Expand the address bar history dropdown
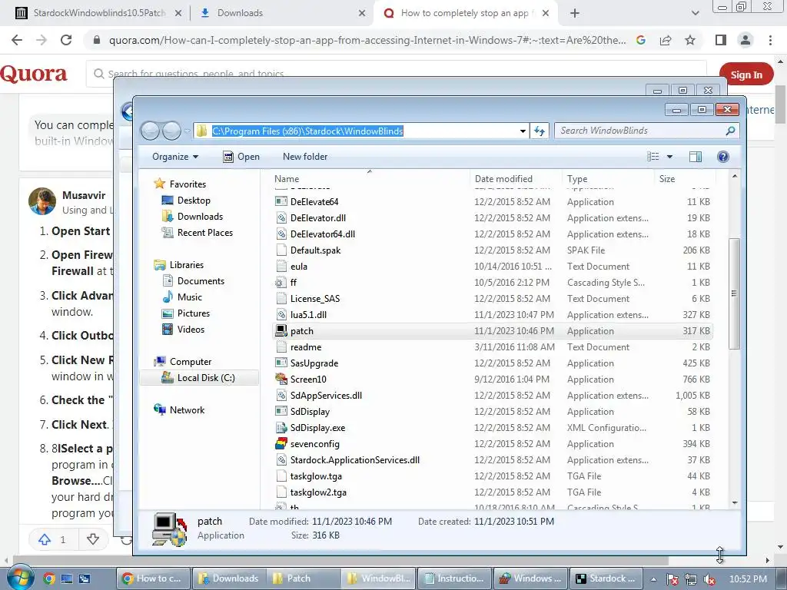 click(x=523, y=131)
